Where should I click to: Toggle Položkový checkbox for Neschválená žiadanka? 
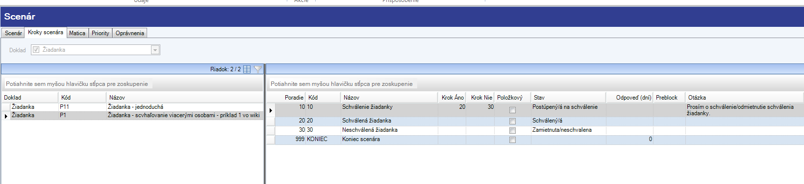click(512, 130)
